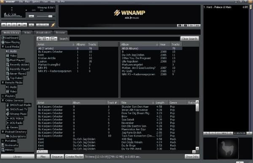Click the golden lightning bolt icon

point(53,25)
